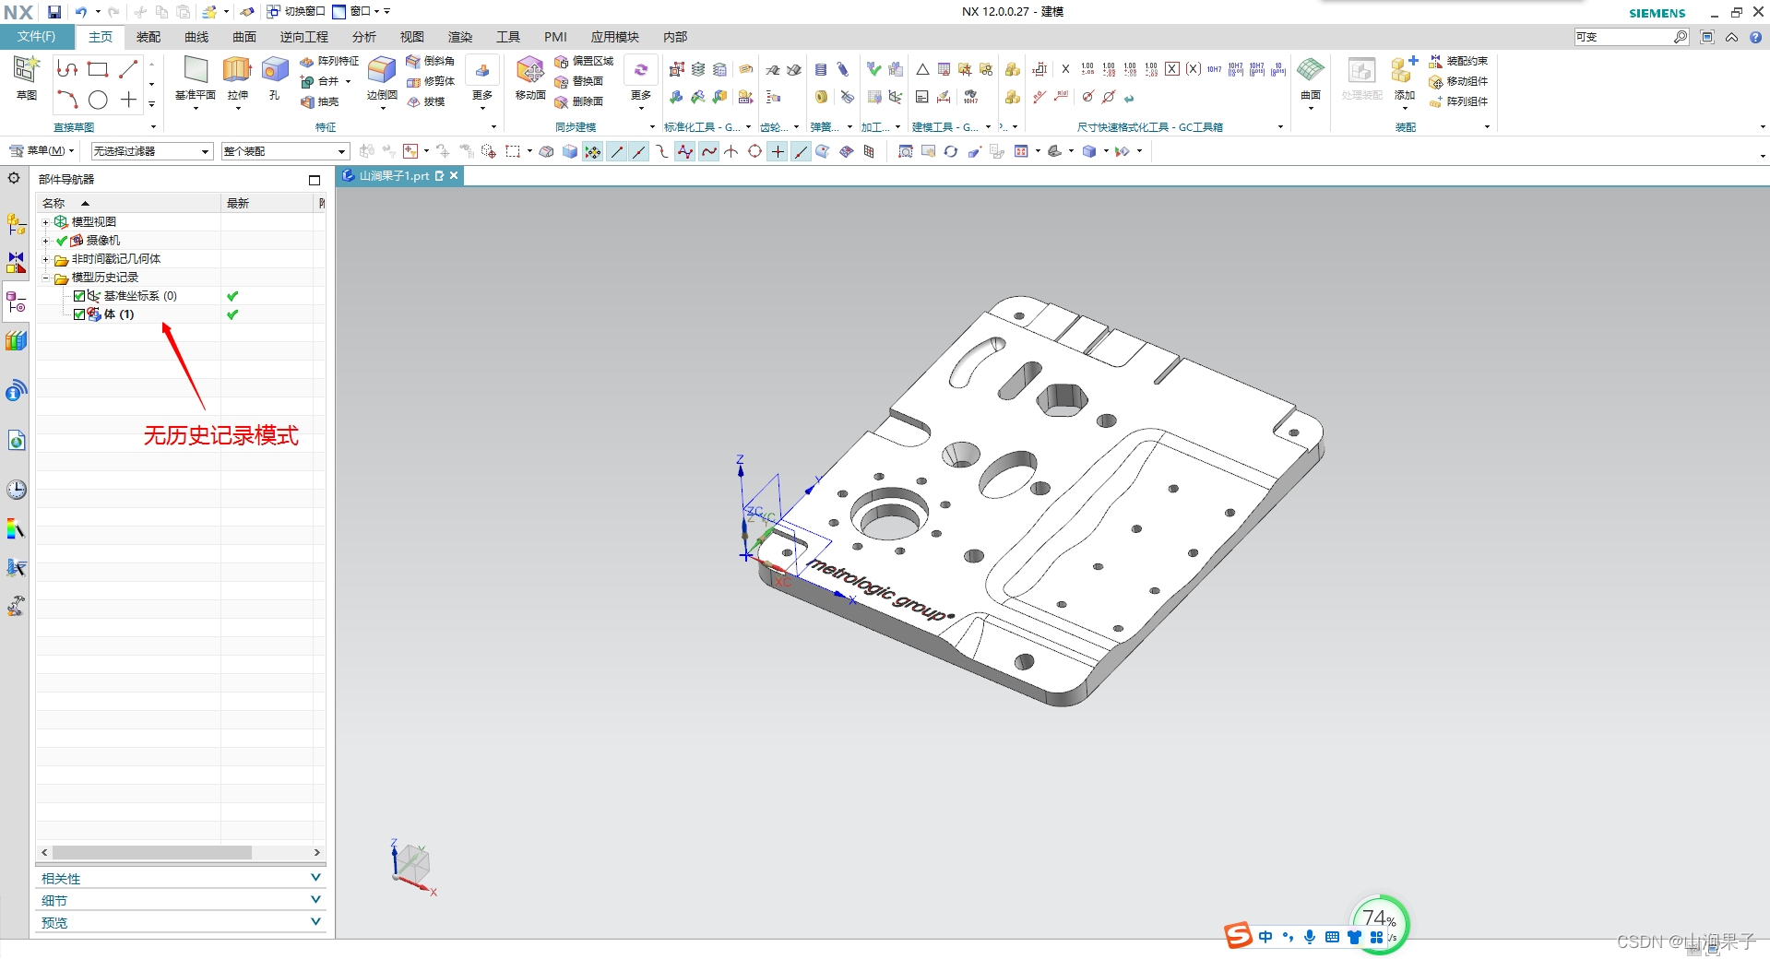Click 装配约束 assembly constraints

point(1458,61)
